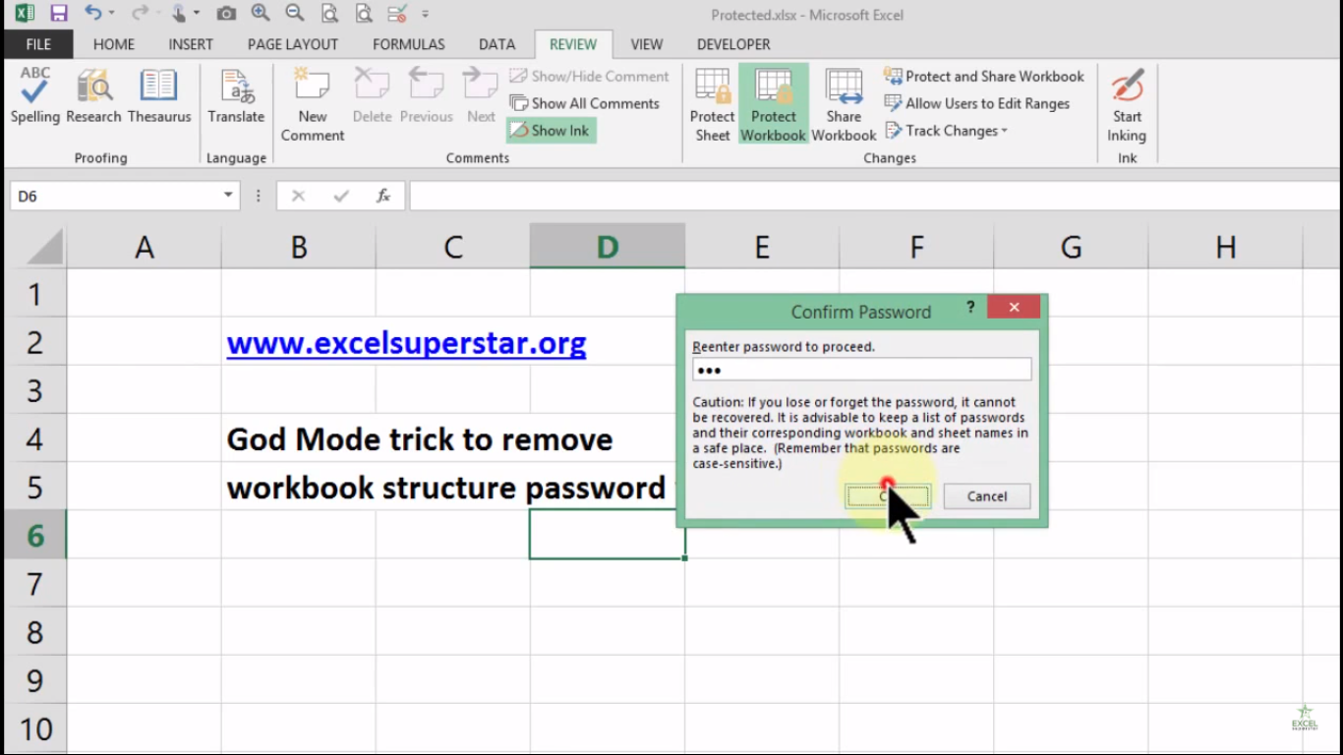Click the Translate tool

(236, 96)
